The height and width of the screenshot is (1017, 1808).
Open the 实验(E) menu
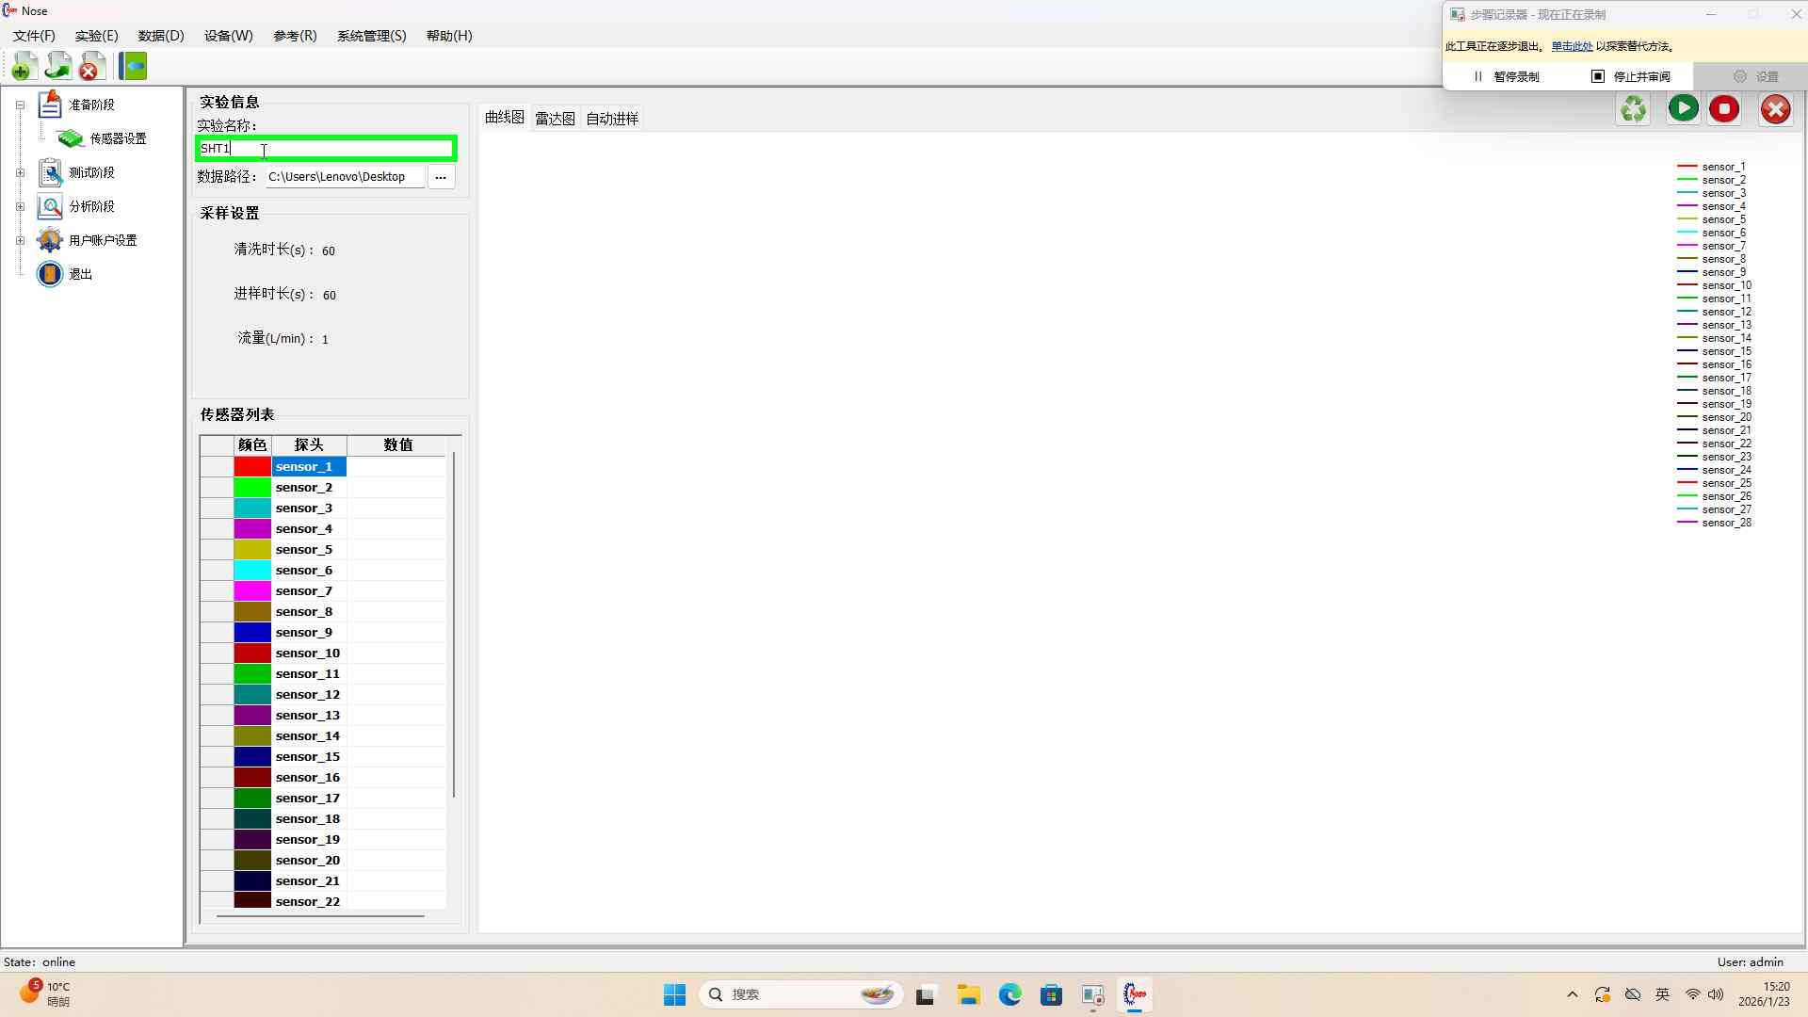[96, 36]
